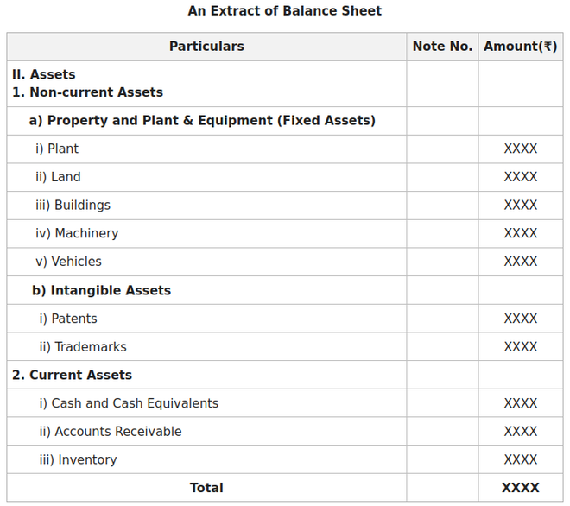This screenshot has height=506, width=570.
Task: Click the 'An Extract of Balance Sheet' title
Action: (x=284, y=11)
